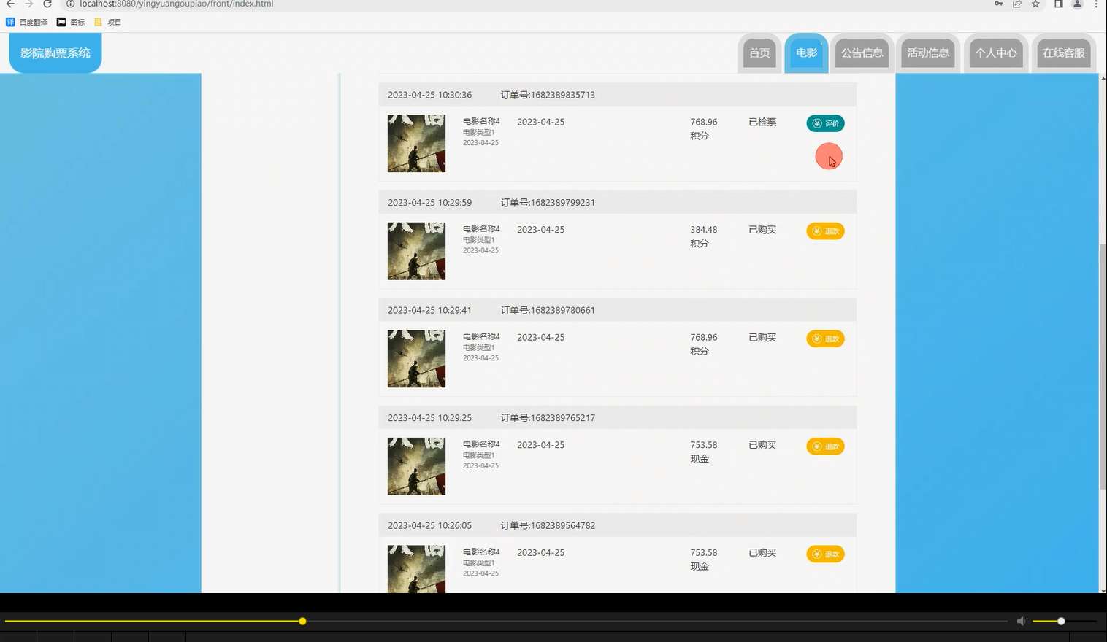Click text 订单号:1682389765217
Image resolution: width=1107 pixels, height=642 pixels.
(x=548, y=418)
